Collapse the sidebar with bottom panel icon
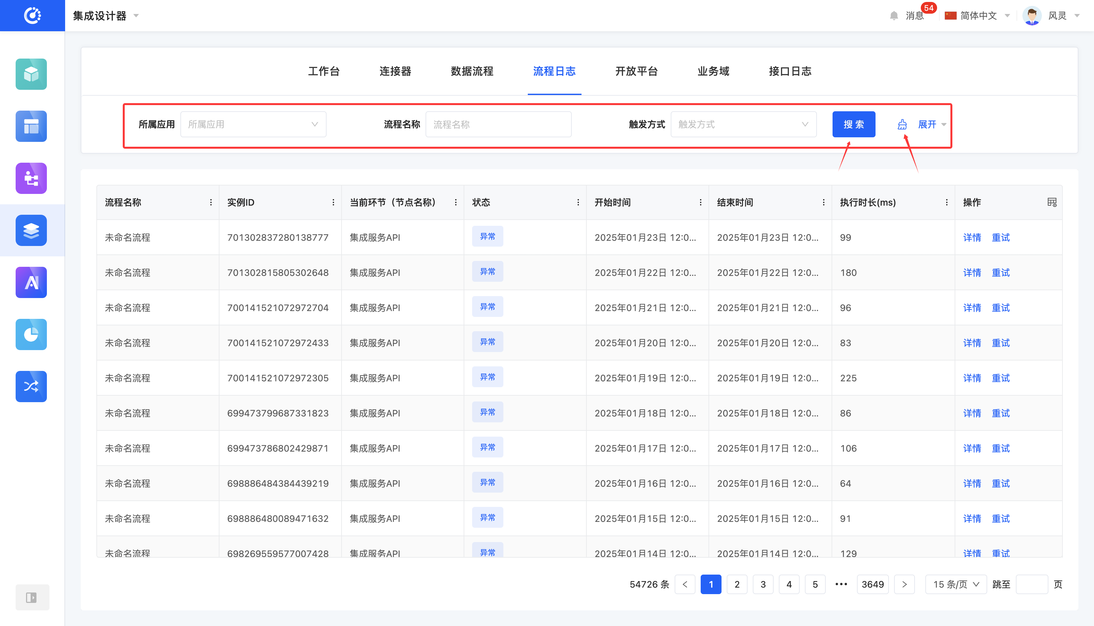The image size is (1094, 626). (x=32, y=597)
